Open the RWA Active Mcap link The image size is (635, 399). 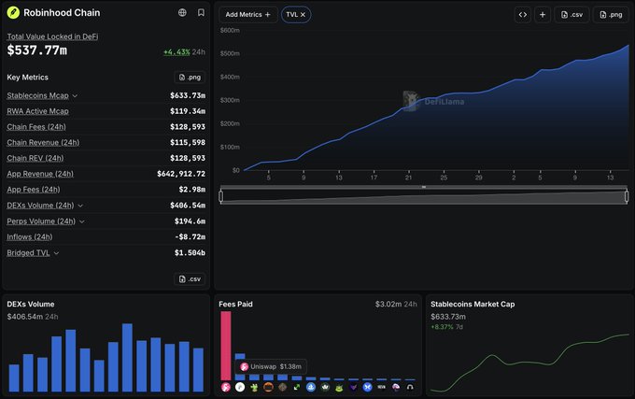click(37, 111)
